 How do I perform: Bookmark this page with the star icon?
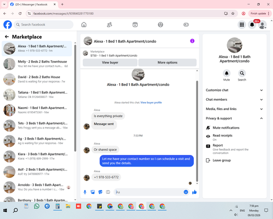(233, 13)
